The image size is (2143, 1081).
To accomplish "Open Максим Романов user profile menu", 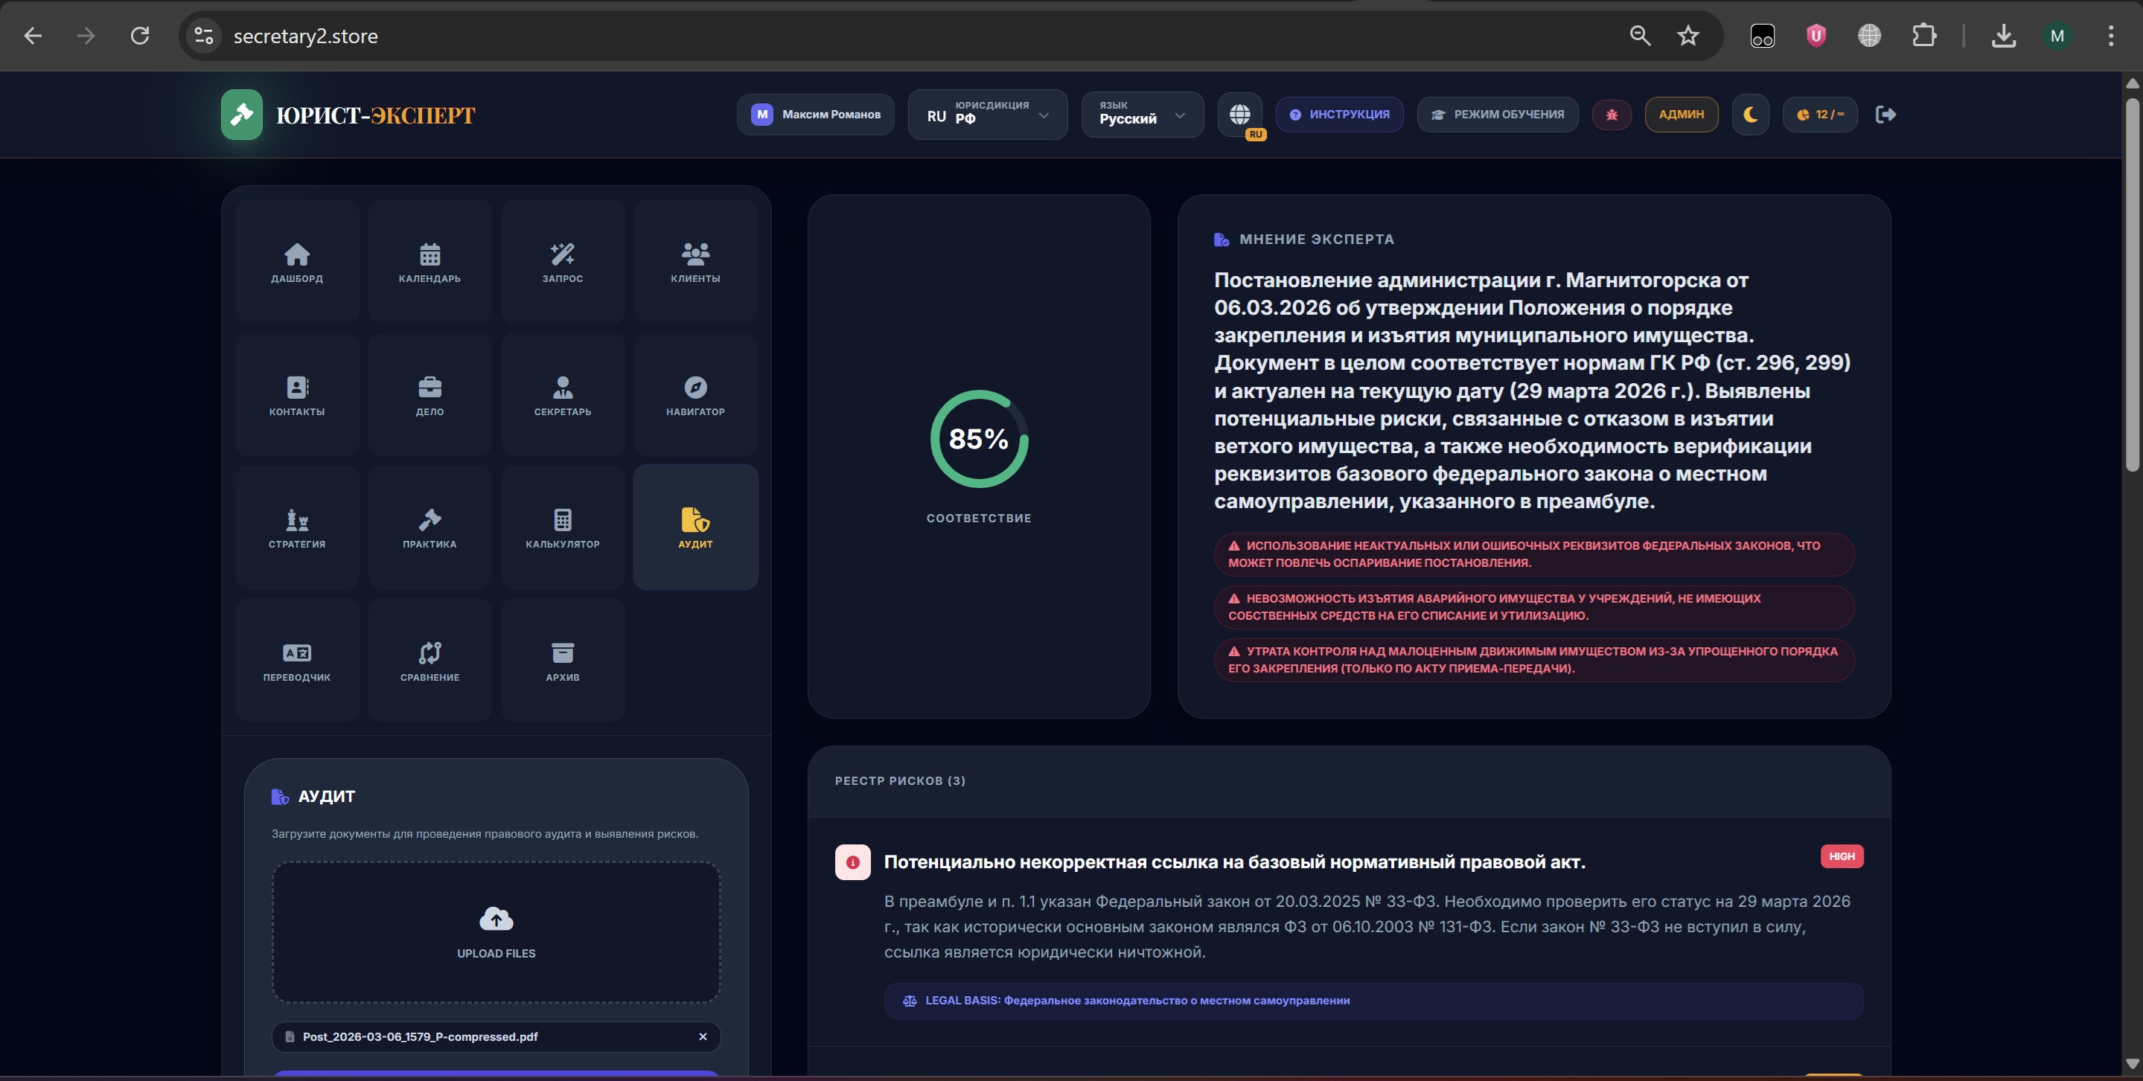I will coord(815,115).
